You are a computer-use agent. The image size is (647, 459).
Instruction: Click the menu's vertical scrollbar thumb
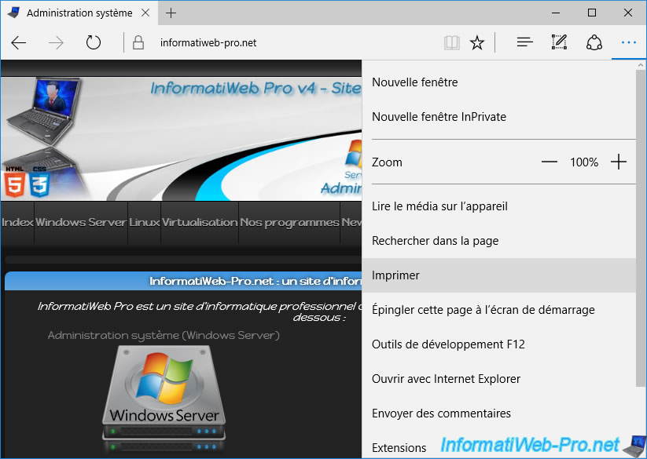tap(641, 228)
